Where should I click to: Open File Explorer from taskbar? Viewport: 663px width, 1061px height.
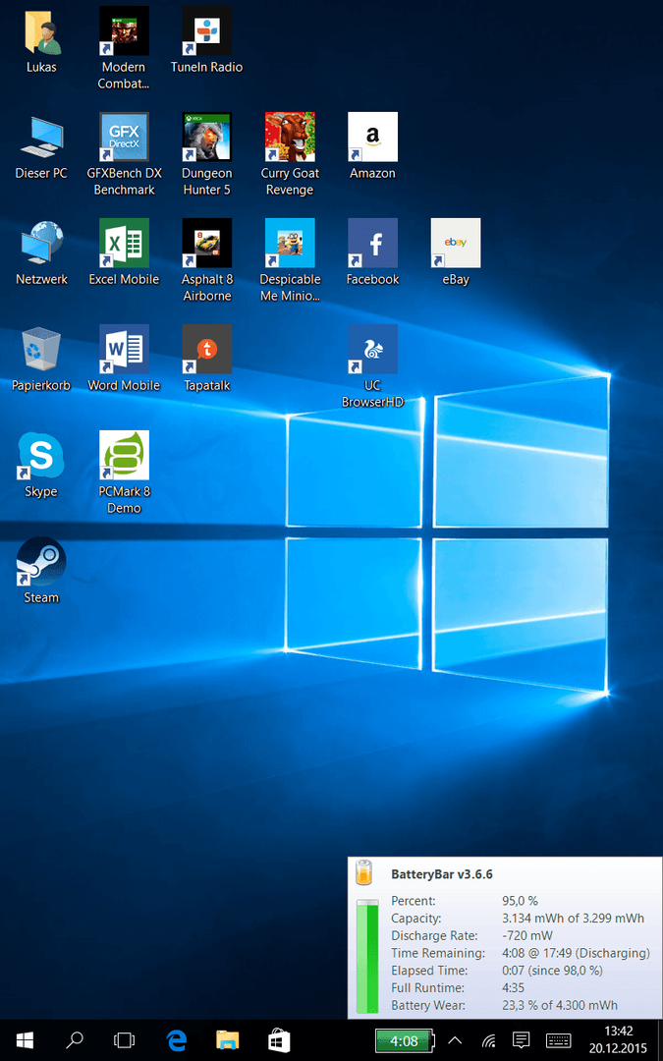click(x=227, y=1040)
